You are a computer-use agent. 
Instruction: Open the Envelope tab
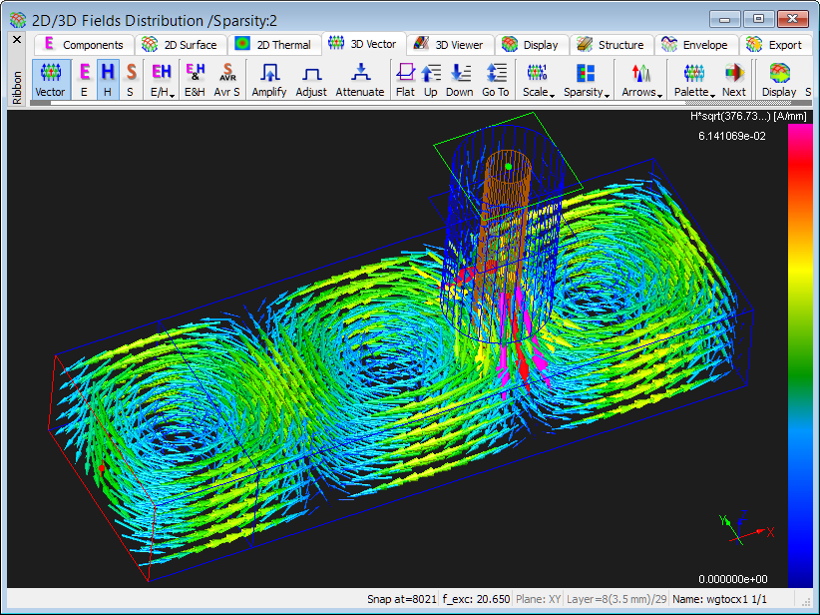699,44
